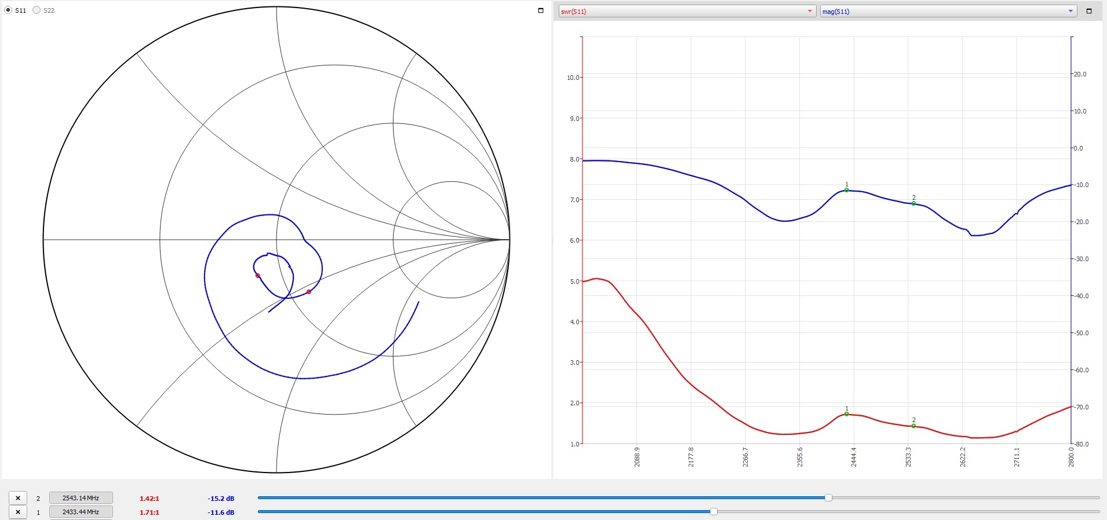
Task: Click the right red marker on Smith chart
Action: coord(309,292)
